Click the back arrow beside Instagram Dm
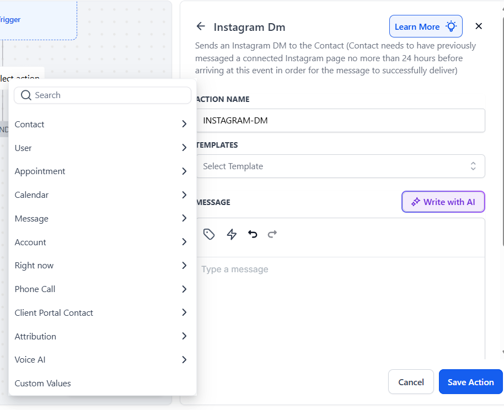The image size is (504, 410). coord(201,26)
